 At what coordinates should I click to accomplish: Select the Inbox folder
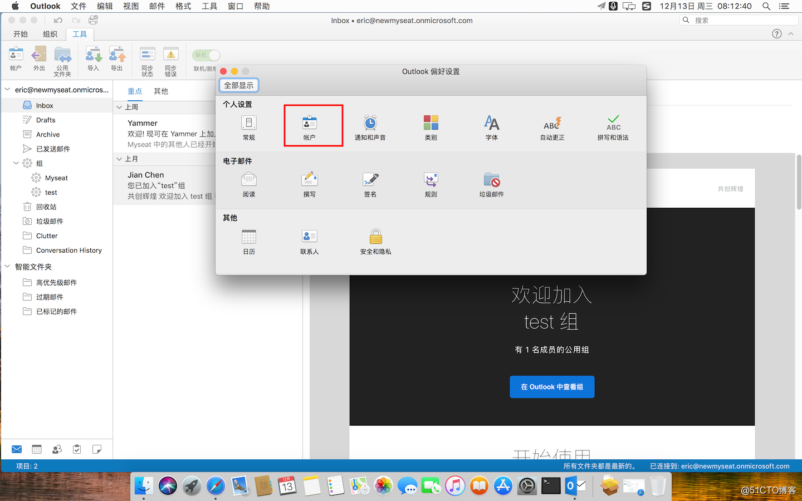[57, 105]
